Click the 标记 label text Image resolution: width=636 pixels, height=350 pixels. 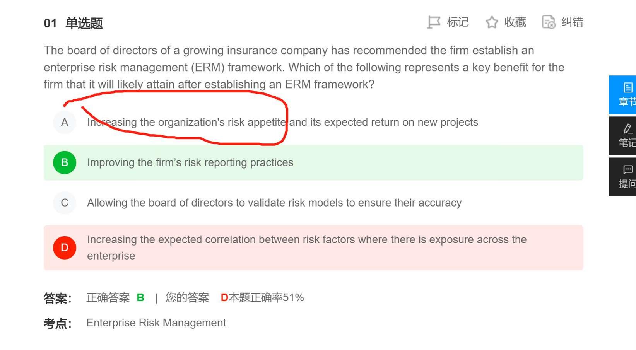pos(458,22)
